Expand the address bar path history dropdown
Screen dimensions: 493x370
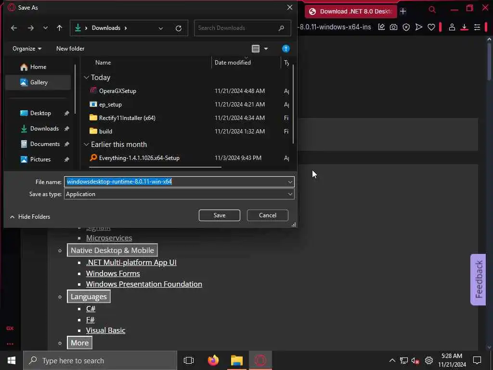click(x=161, y=28)
